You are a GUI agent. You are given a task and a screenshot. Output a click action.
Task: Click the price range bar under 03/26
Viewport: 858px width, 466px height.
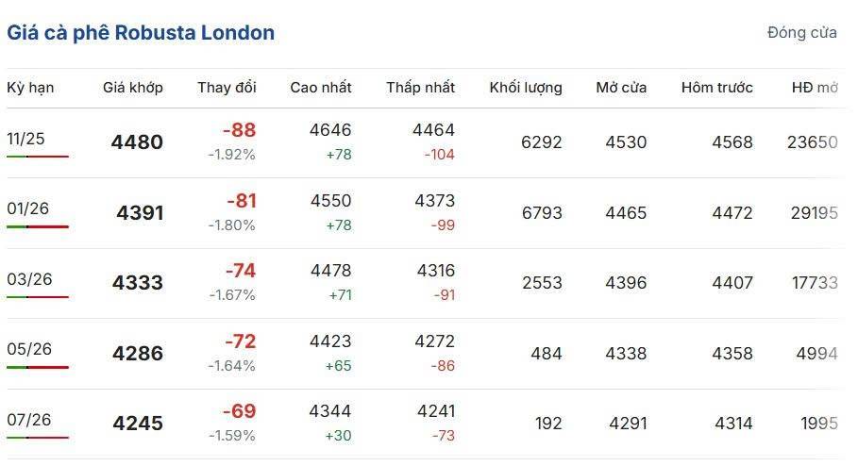coord(38,297)
